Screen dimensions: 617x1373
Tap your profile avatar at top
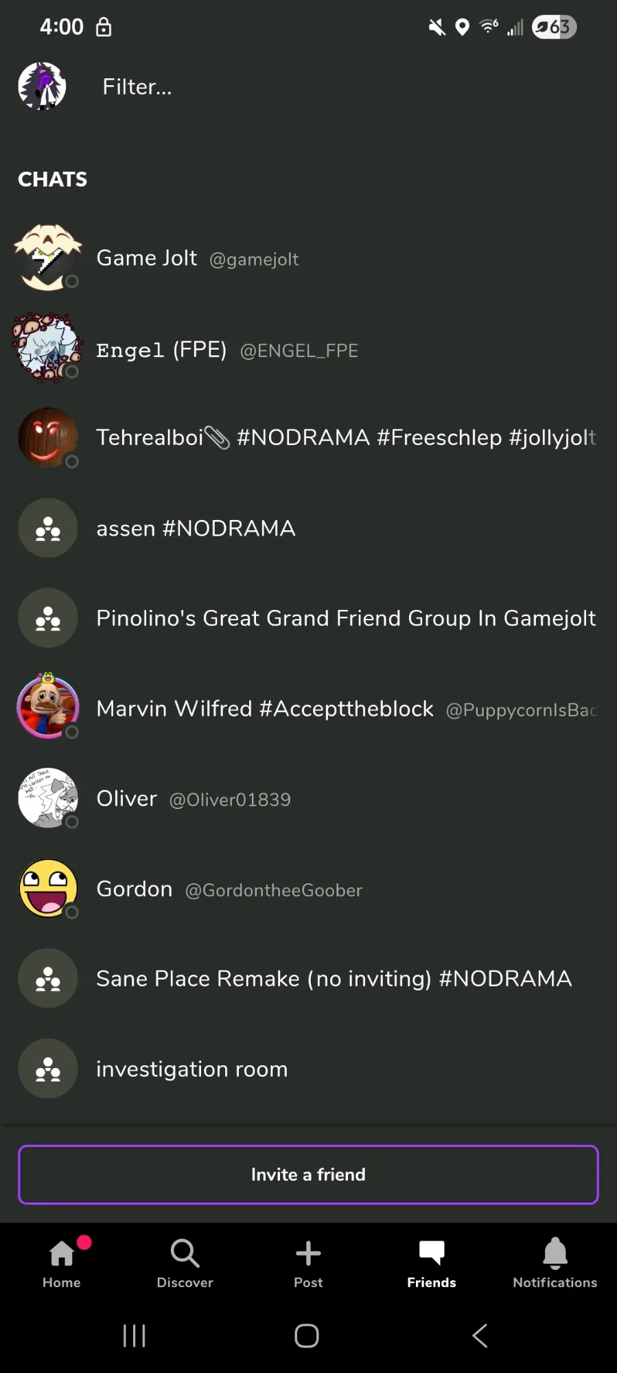coord(42,87)
